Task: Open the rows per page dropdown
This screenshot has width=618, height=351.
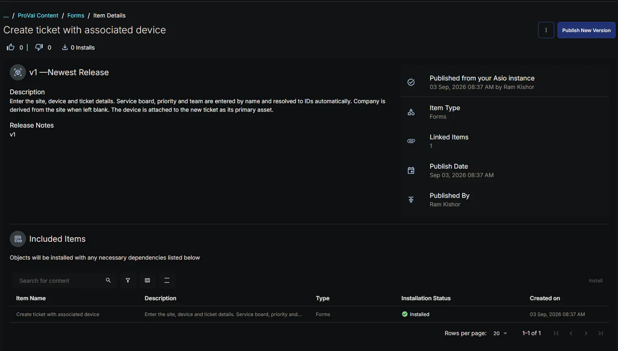Action: pos(500,333)
